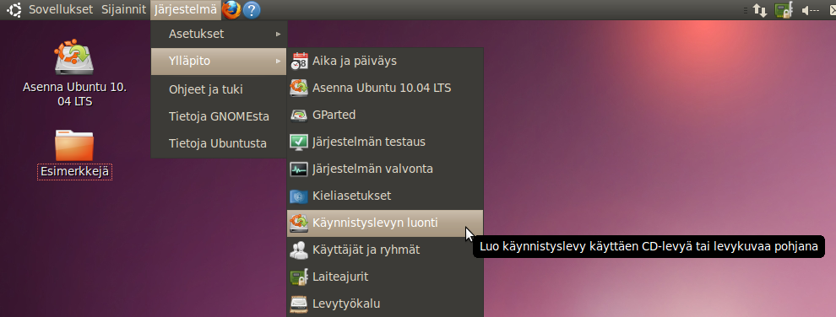Select Järjestelmän testaus label
This screenshot has width=836, height=317.
pyautogui.click(x=369, y=142)
